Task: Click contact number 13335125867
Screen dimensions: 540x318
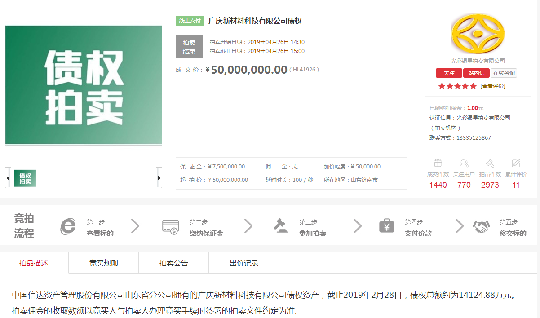Action: tap(474, 138)
